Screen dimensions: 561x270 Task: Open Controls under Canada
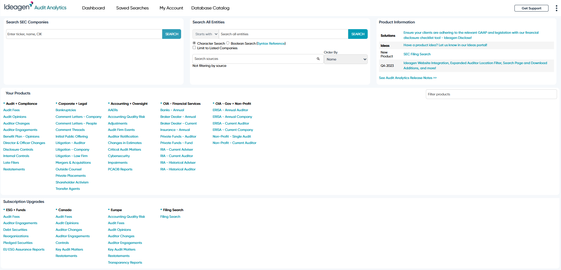62,243
